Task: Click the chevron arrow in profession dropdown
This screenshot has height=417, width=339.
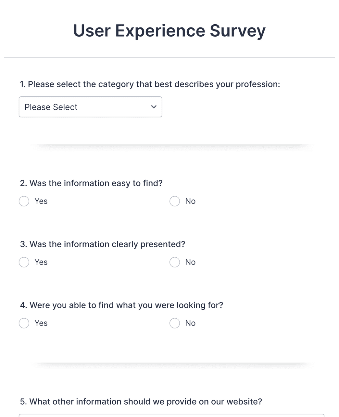Action: 154,107
